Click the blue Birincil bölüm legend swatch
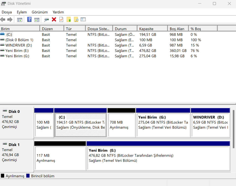The height and width of the screenshot is (186, 236). [28, 176]
